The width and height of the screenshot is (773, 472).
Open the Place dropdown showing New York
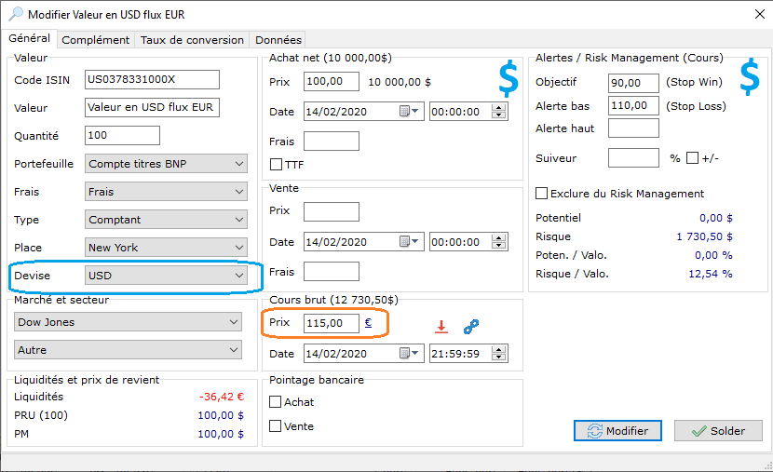pos(166,248)
